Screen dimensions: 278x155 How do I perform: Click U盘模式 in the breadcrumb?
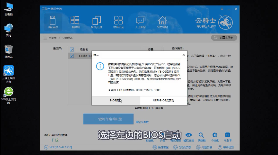tap(67, 38)
